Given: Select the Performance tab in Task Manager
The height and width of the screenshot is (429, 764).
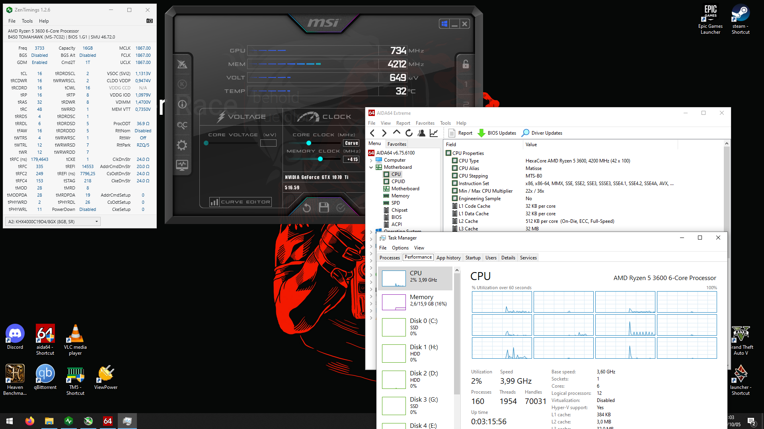Looking at the screenshot, I should point(418,258).
